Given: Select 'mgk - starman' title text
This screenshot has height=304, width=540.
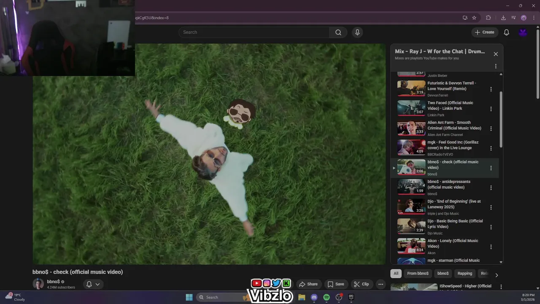Looking at the screenshot, I should click(454, 261).
